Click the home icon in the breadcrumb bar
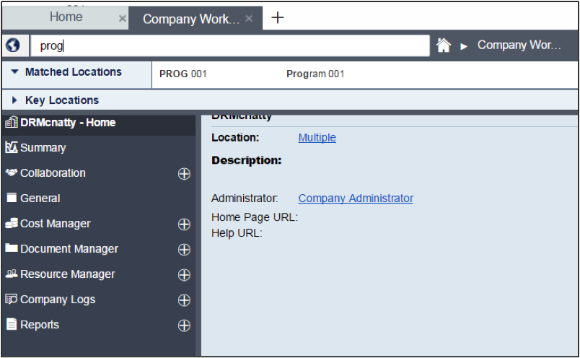The height and width of the screenshot is (358, 580). pyautogui.click(x=444, y=45)
